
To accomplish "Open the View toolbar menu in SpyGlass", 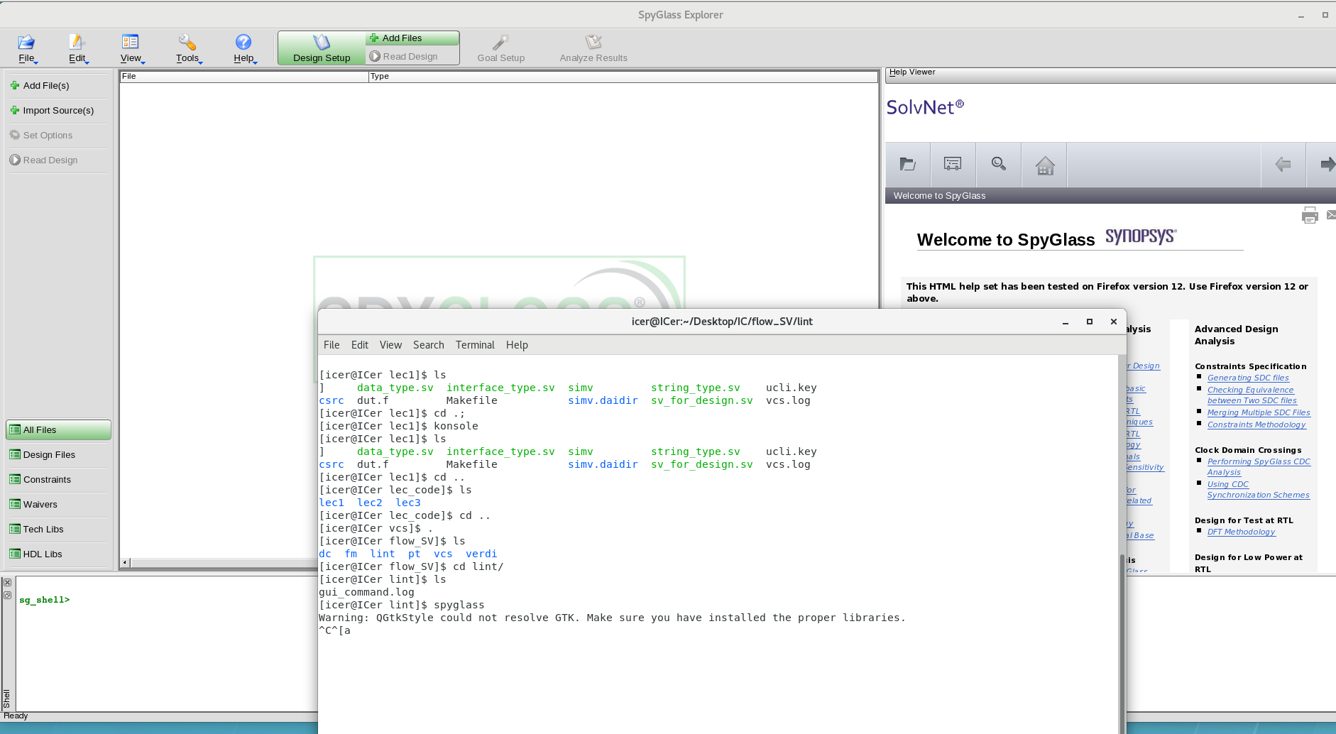I will point(131,48).
